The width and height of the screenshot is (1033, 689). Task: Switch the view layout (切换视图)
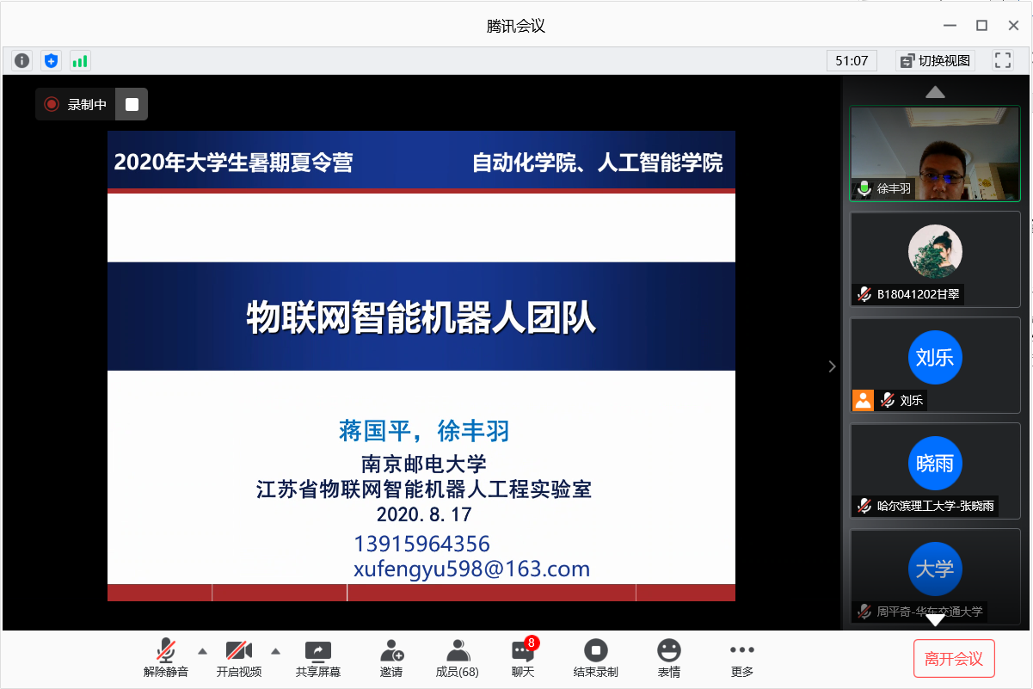coord(934,60)
